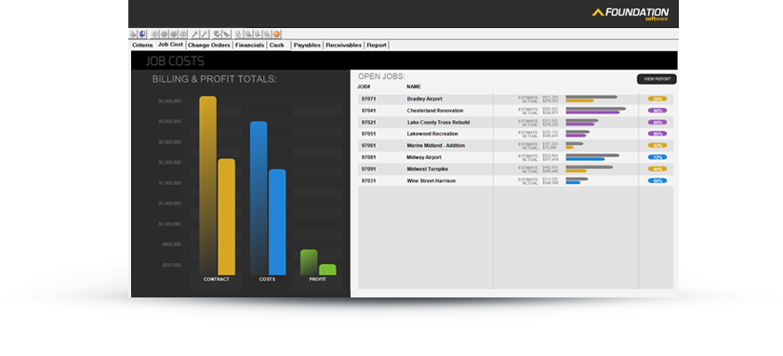Select job number 97061
Screen dimensions: 783x356
coord(368,146)
